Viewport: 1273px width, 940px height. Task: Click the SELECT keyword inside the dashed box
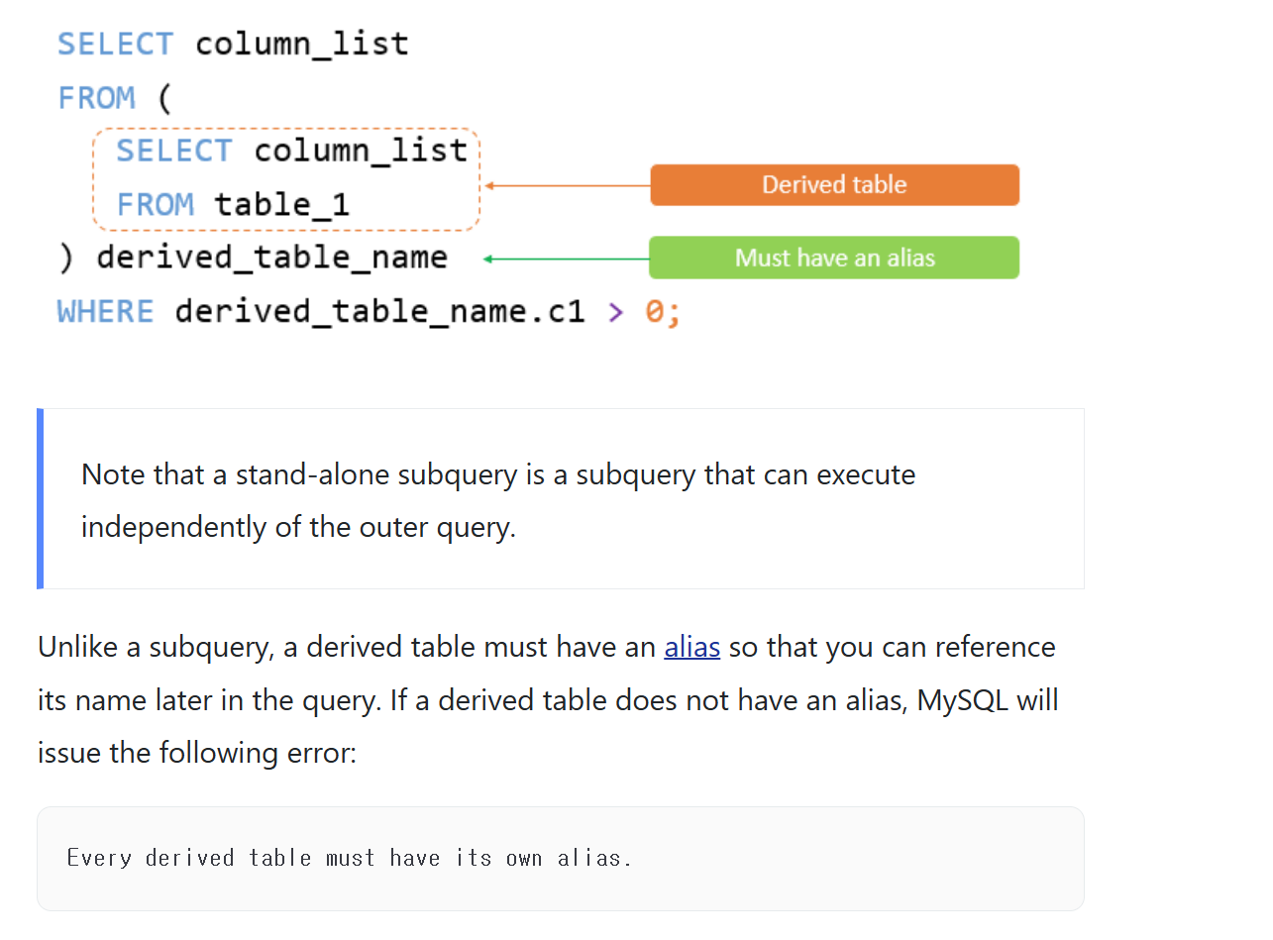click(174, 151)
